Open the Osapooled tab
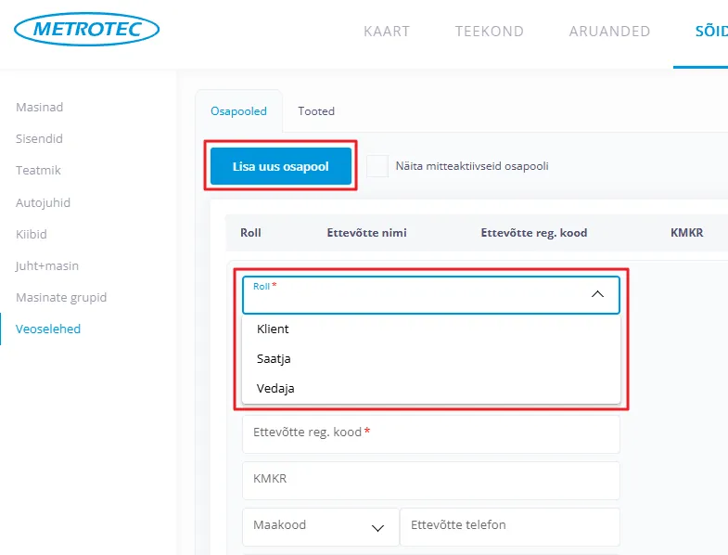 (238, 111)
